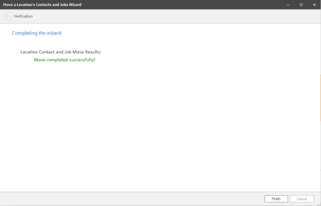Click the resize grip in window corner
This screenshot has width=321, height=206.
(x=319, y=204)
